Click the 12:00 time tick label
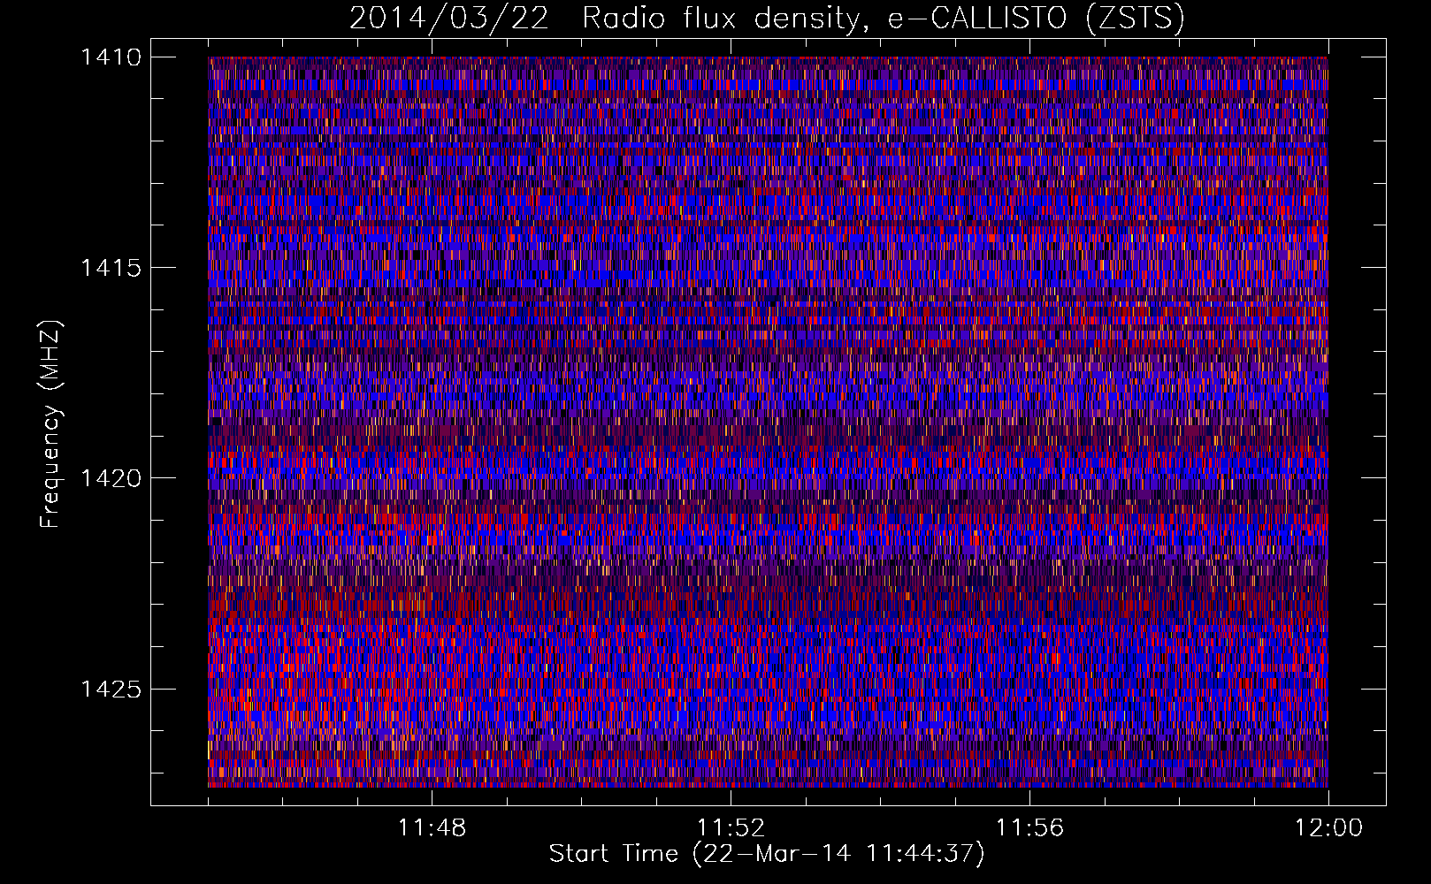 click(x=1328, y=828)
